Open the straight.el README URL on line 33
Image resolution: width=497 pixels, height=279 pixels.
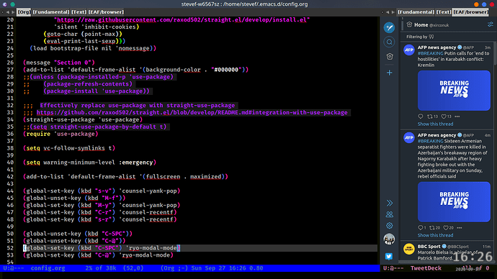[x=192, y=113]
